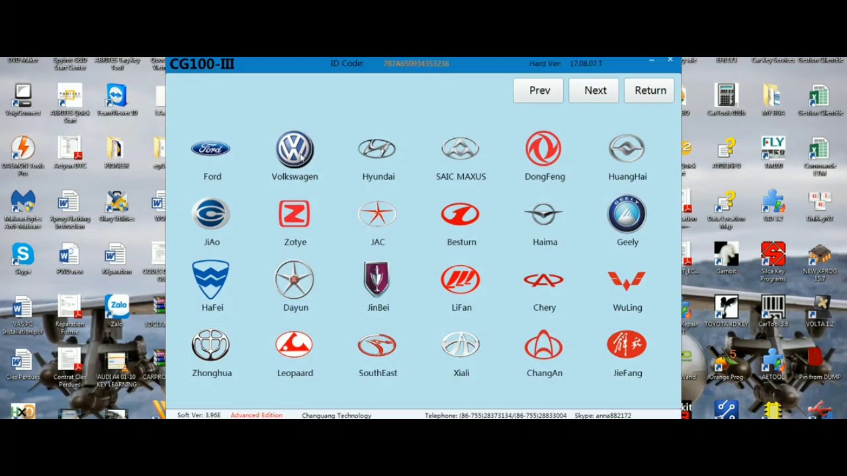Open the ChangAn brand
Image resolution: width=847 pixels, height=476 pixels.
(543, 345)
